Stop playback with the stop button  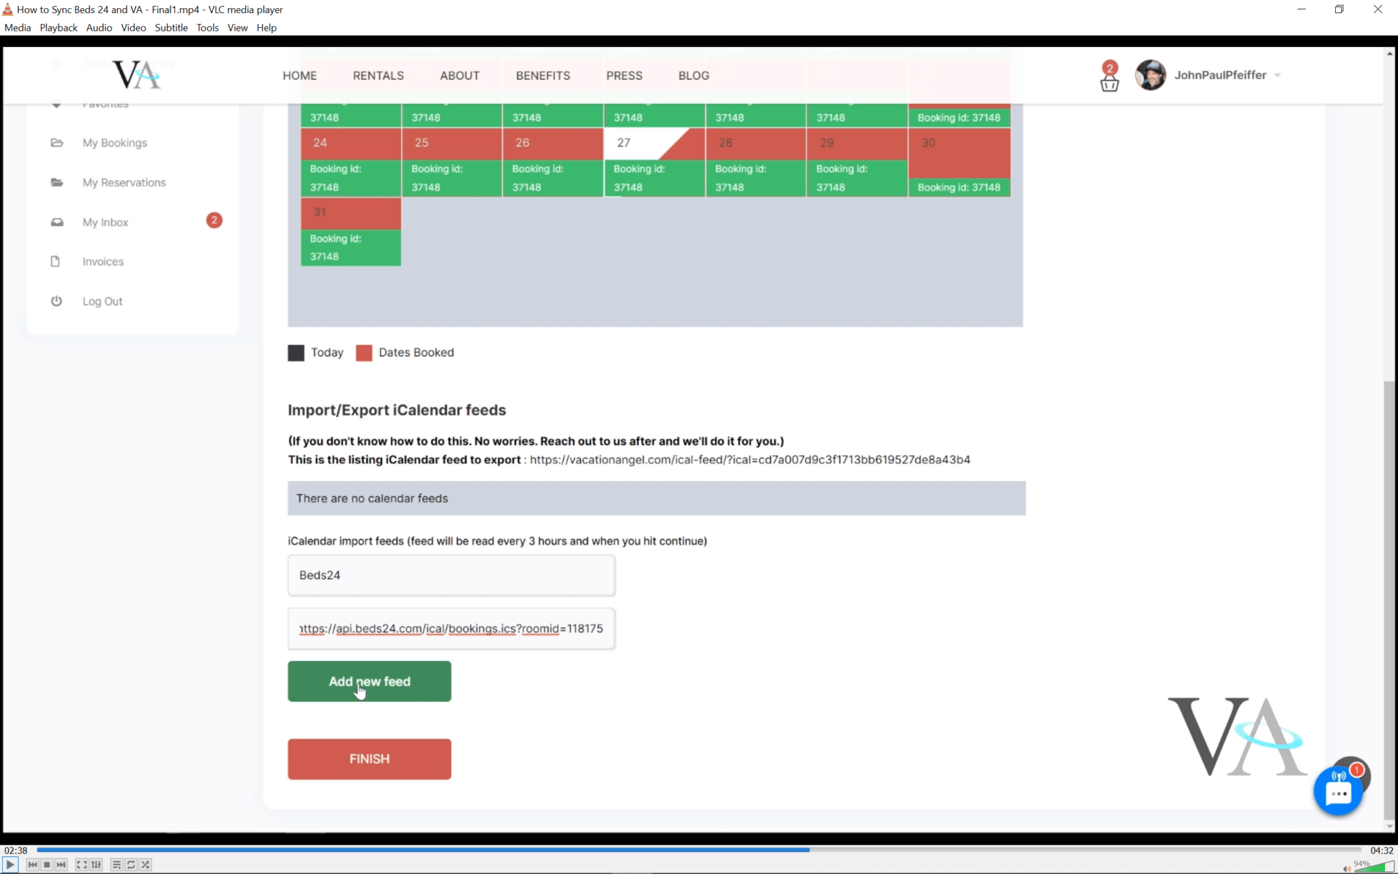tap(46, 864)
